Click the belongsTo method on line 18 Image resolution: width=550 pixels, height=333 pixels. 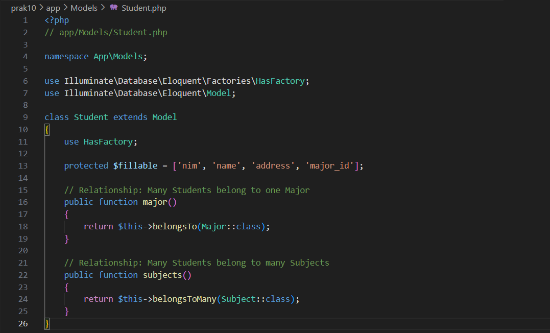click(x=175, y=226)
